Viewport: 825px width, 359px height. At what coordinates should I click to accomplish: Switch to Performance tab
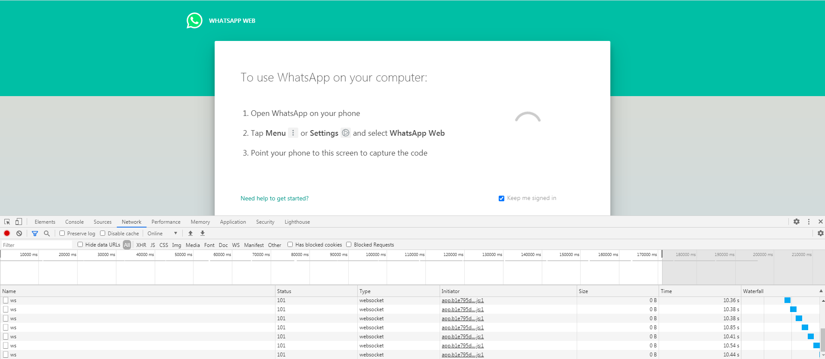[x=166, y=222]
